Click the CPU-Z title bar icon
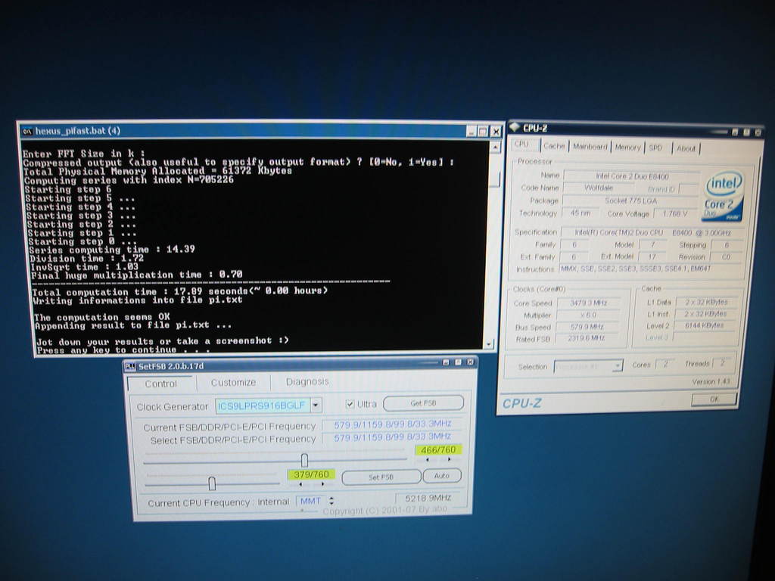775x581 pixels. click(515, 127)
